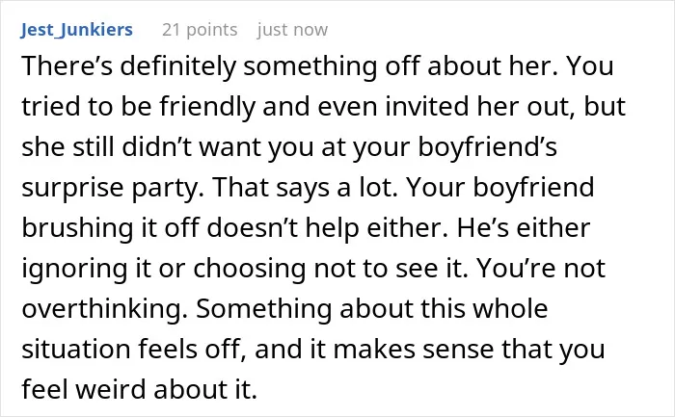Click the word 'brushing' in the comment
Viewport: 675px width, 417px height.
tap(77, 228)
